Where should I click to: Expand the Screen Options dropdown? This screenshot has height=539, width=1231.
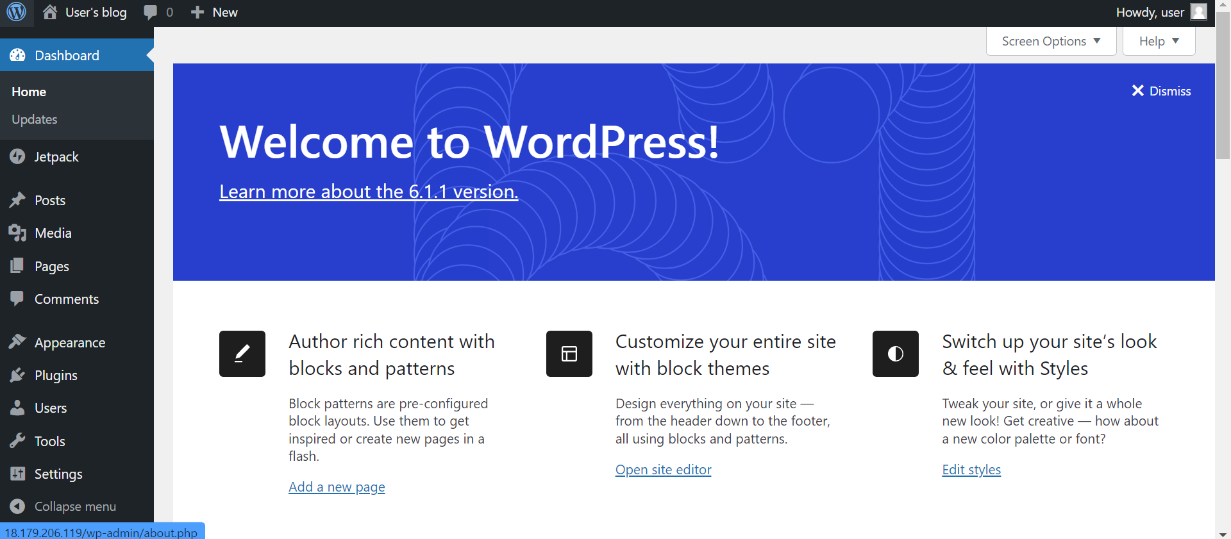1051,41
